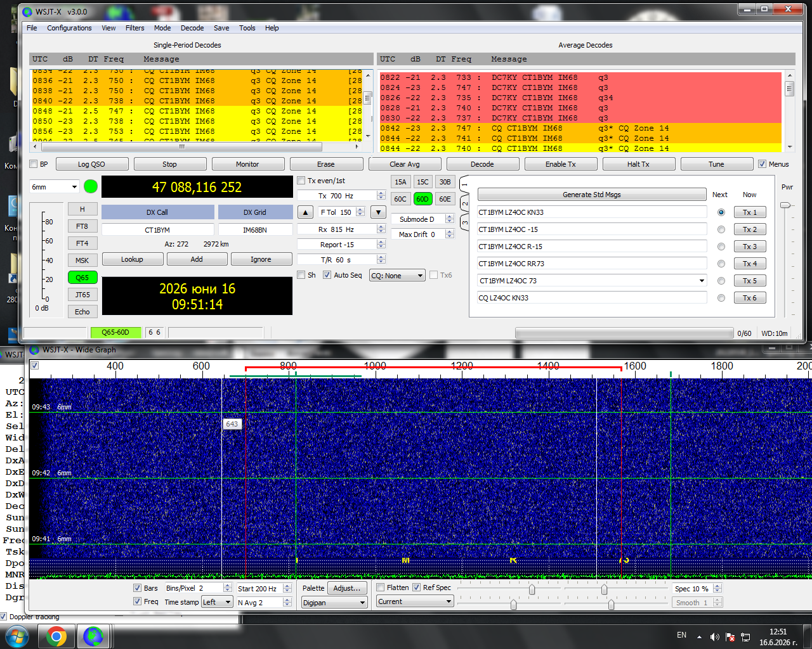Adjust the spectrum zero slider below Ref Spec
The width and height of the screenshot is (812, 649).
tap(513, 605)
